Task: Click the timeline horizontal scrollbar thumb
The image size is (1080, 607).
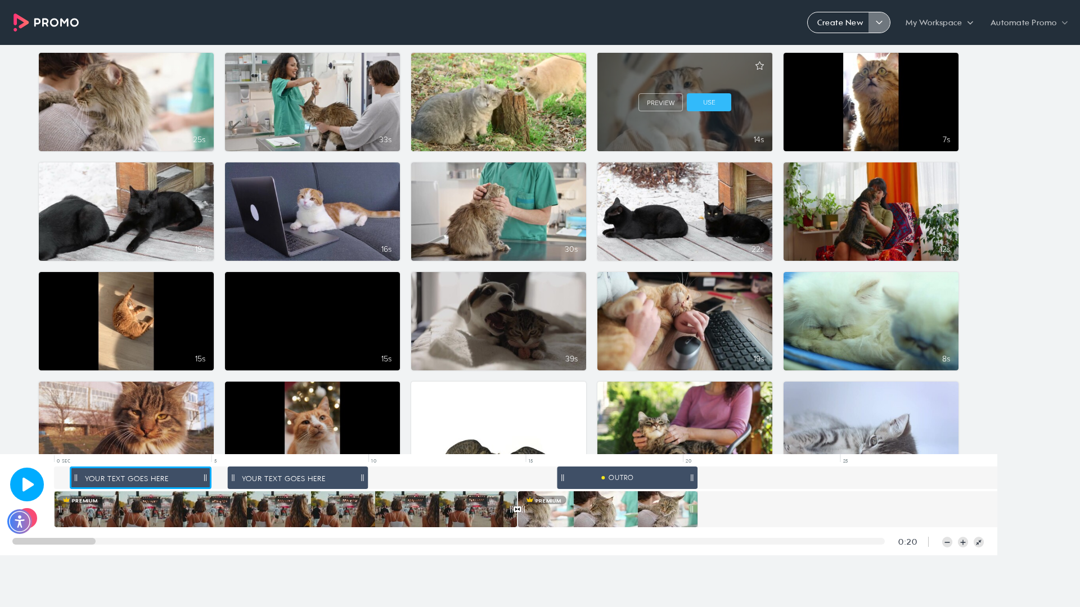Action: [54, 541]
